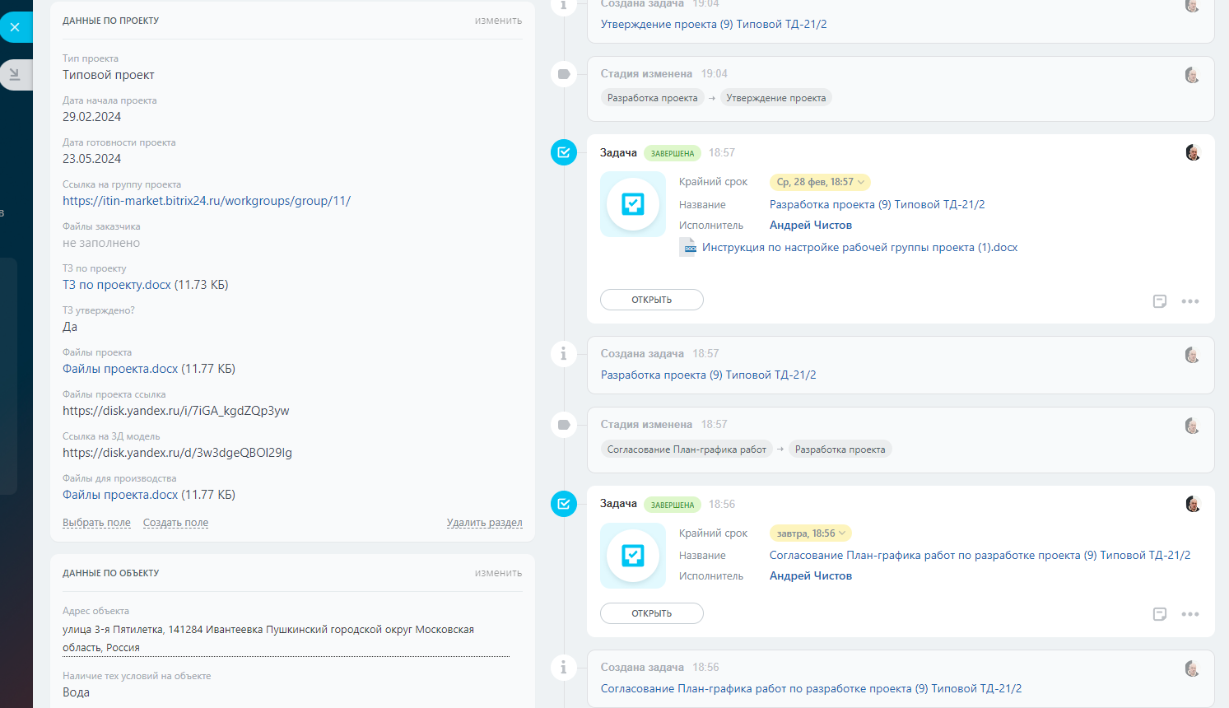Click the docx file icon for Инструкция attachment

tap(688, 248)
